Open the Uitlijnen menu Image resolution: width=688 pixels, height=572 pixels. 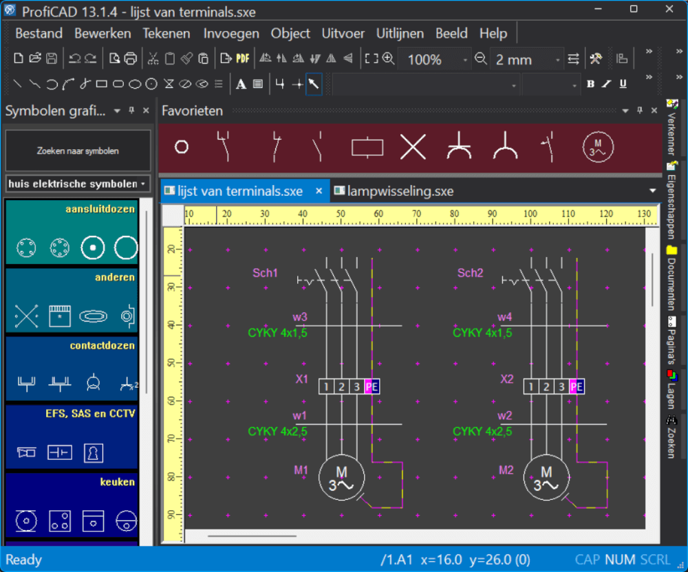tap(400, 33)
